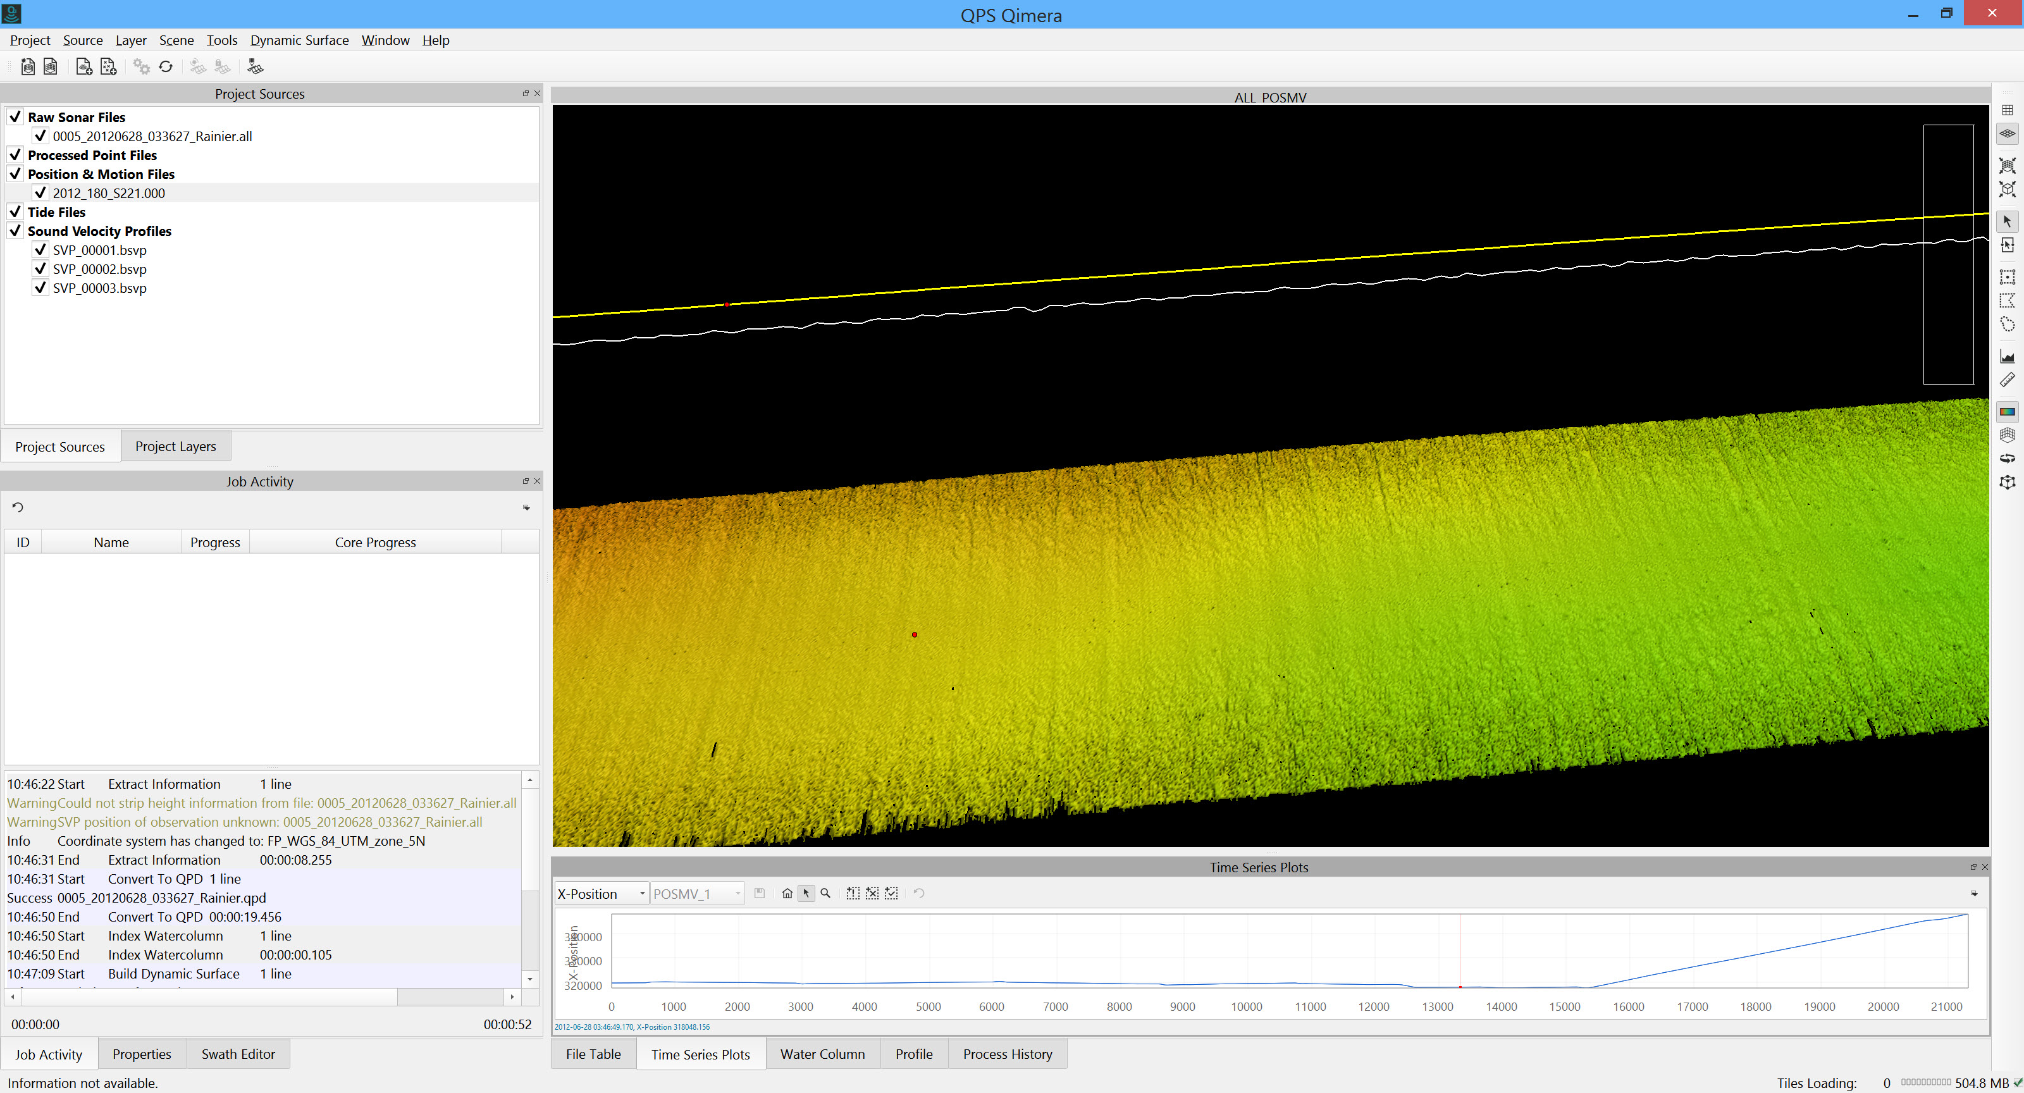Toggle the color map rainbow button
This screenshot has width=2024, height=1093.
tap(2007, 412)
